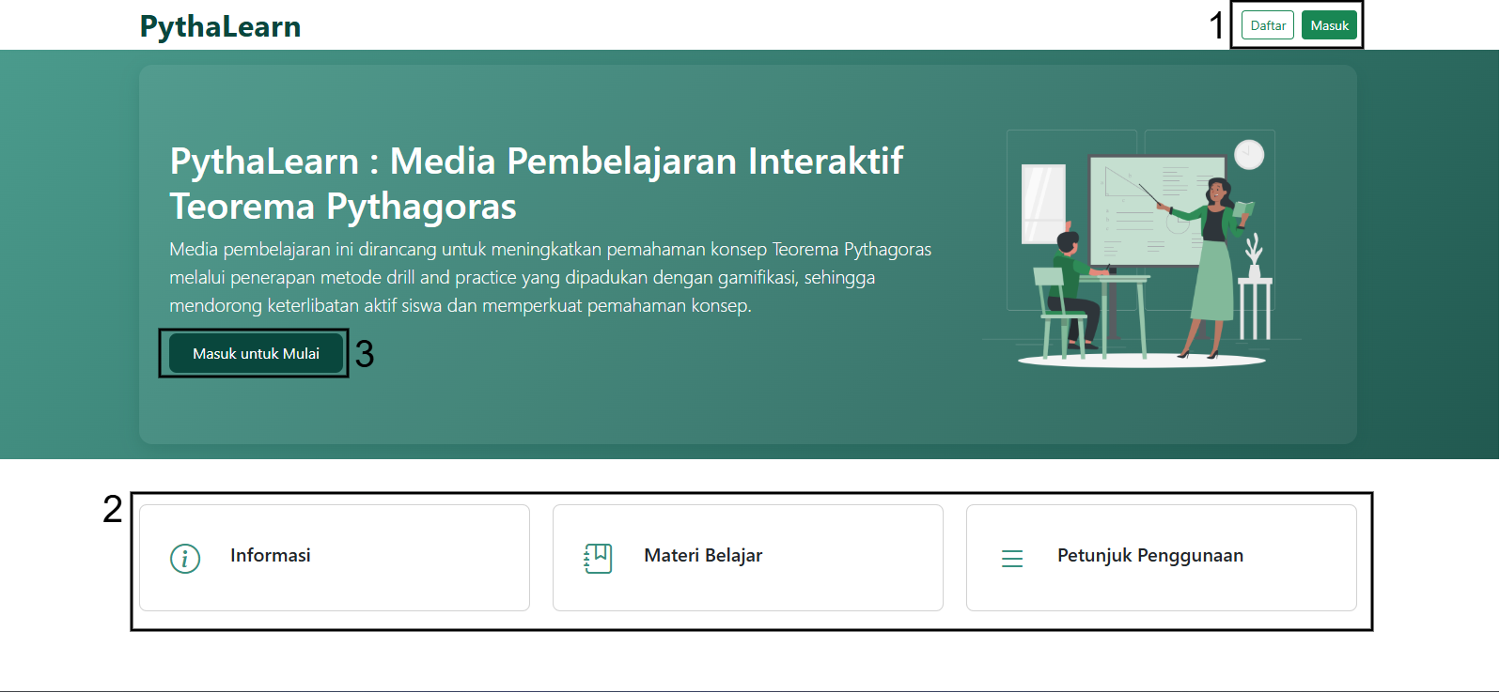Go home via the PythaLearn logo
This screenshot has height=693, width=1500.
[x=220, y=26]
